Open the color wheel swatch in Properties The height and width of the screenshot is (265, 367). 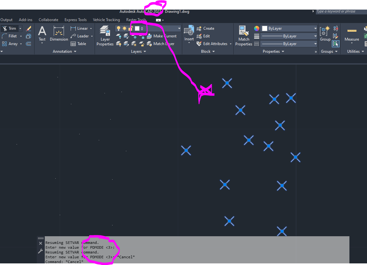[x=256, y=28]
